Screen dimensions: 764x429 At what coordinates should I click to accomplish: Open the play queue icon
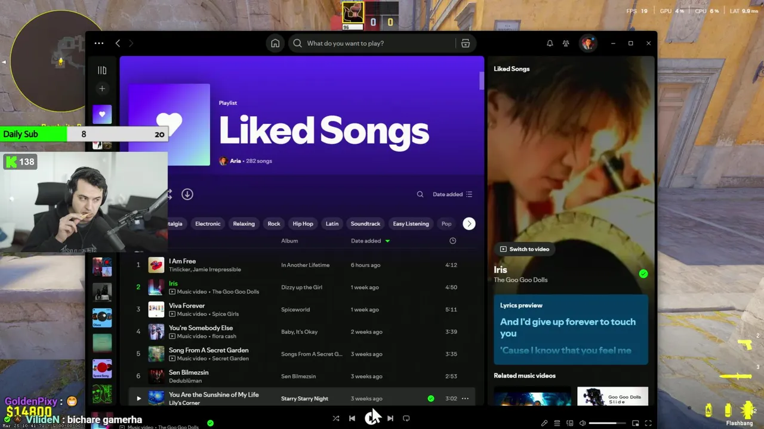click(557, 424)
